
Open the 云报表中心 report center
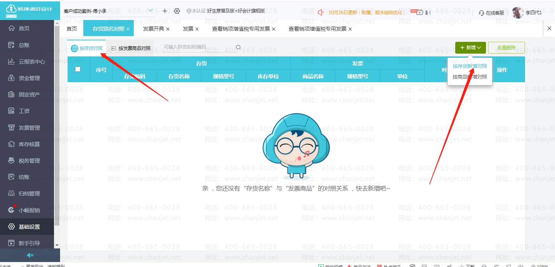pyautogui.click(x=31, y=61)
